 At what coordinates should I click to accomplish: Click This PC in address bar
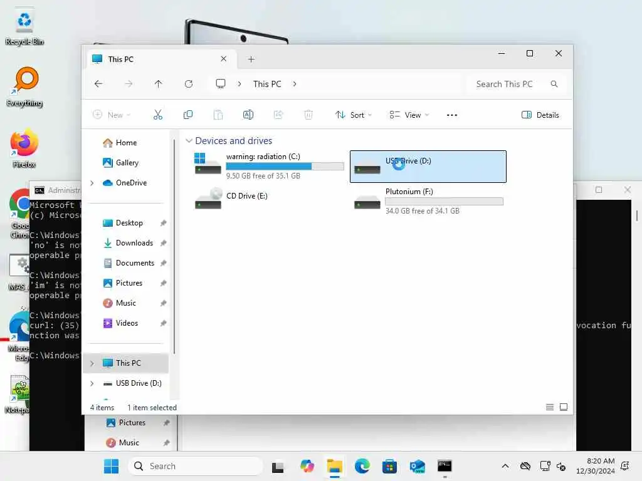click(x=267, y=84)
